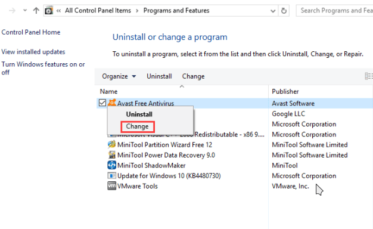Go up one folder level
The height and width of the screenshot is (229, 373).
(x=36, y=11)
